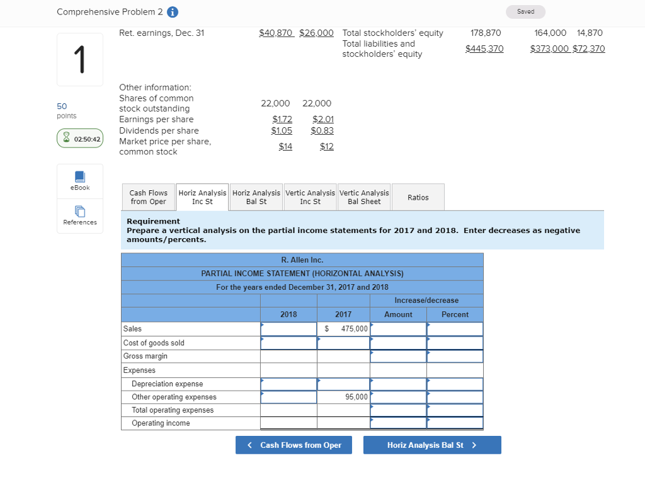Click the Saved status indicator
645x487 pixels.
coord(525,11)
